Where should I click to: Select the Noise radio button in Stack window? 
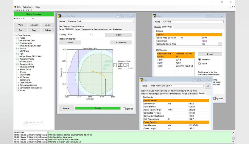point(200,64)
